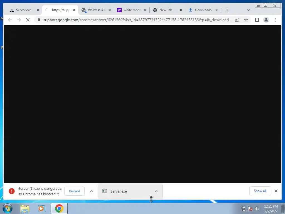Open Chrome three-dot menu
The height and width of the screenshot is (214, 285).
[275, 20]
